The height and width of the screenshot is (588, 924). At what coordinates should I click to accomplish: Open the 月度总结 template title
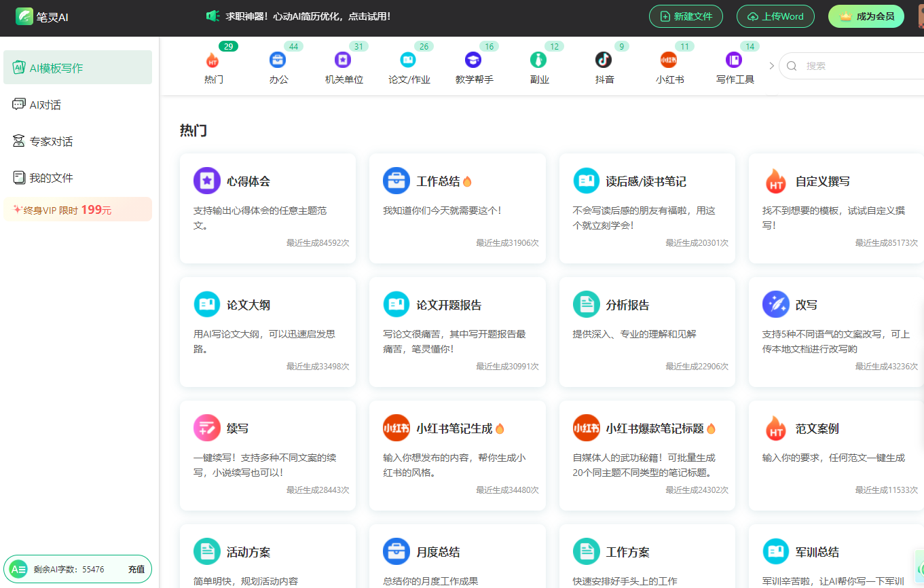[438, 552]
